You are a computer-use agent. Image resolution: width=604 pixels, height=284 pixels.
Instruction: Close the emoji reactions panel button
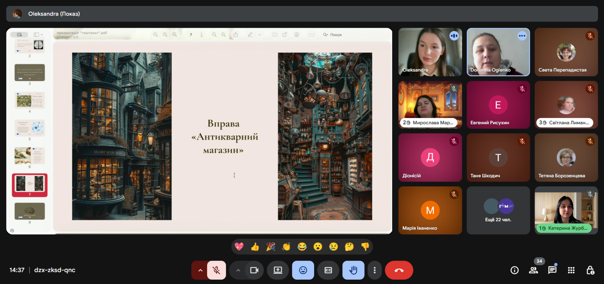click(x=303, y=270)
